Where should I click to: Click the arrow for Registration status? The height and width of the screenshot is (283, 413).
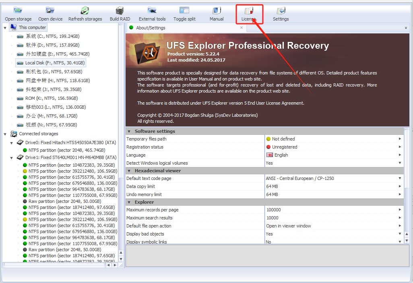click(x=400, y=147)
